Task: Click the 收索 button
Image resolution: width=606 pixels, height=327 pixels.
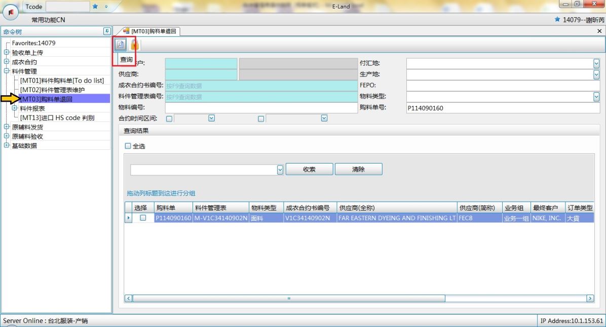Action: pos(309,170)
